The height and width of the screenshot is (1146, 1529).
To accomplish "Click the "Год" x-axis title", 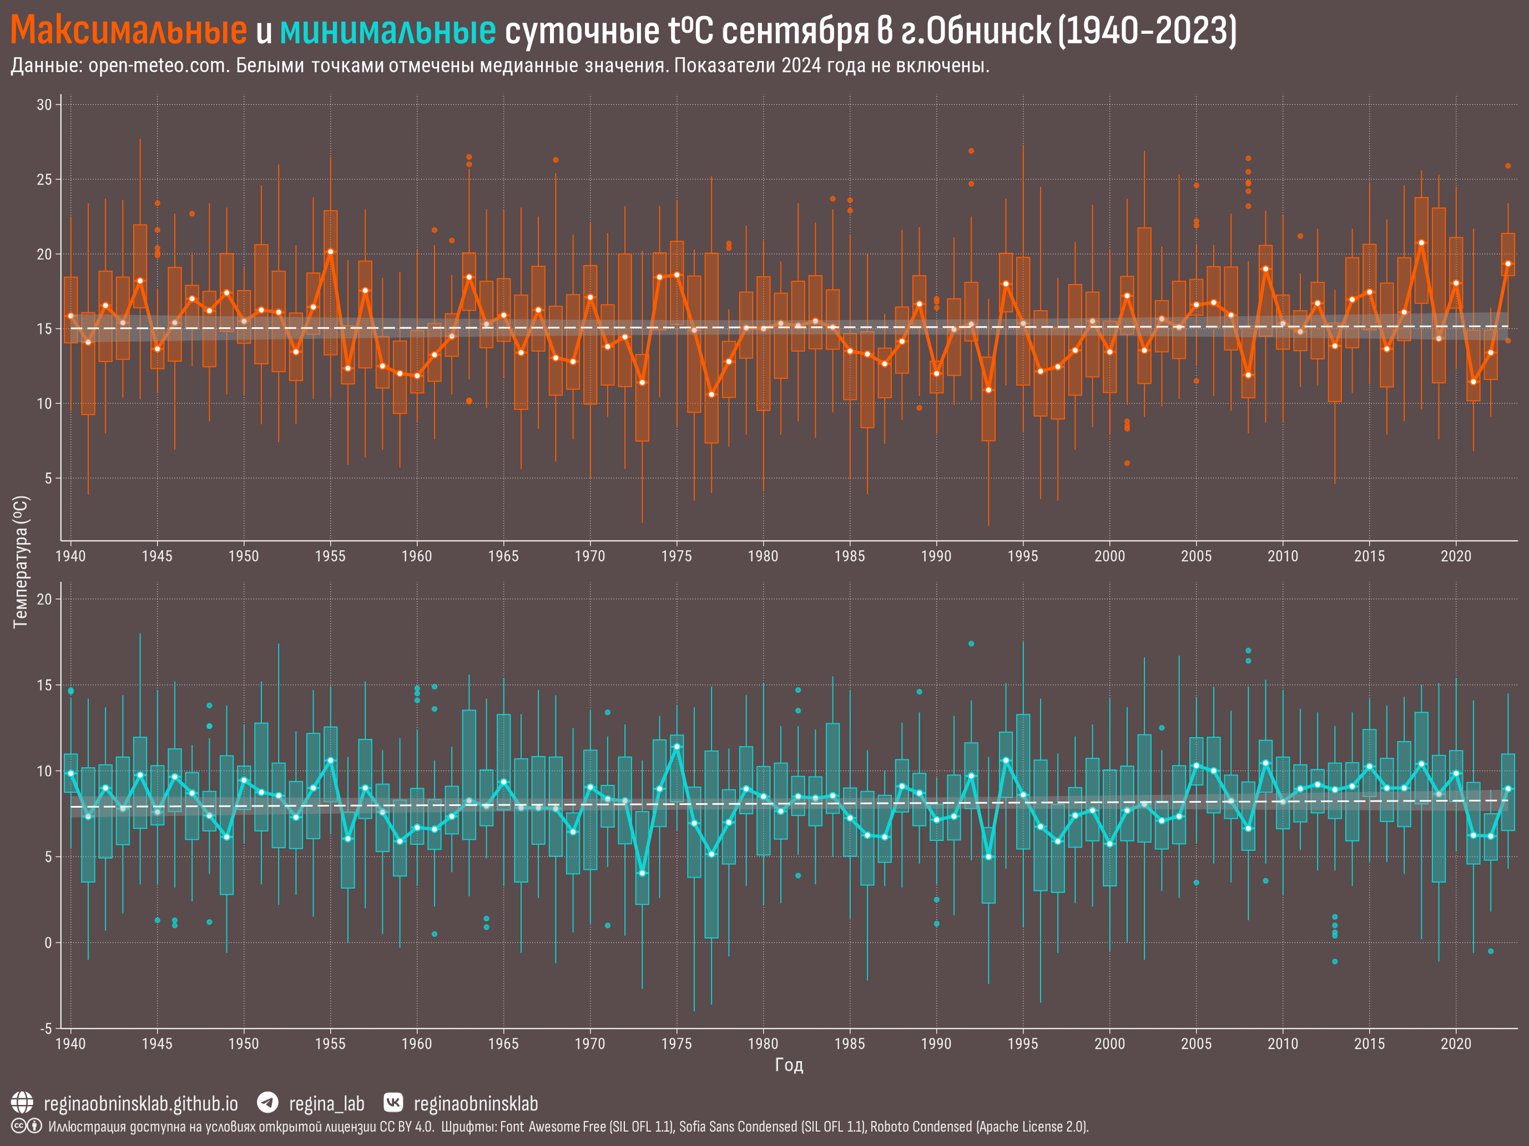I will click(x=789, y=1064).
